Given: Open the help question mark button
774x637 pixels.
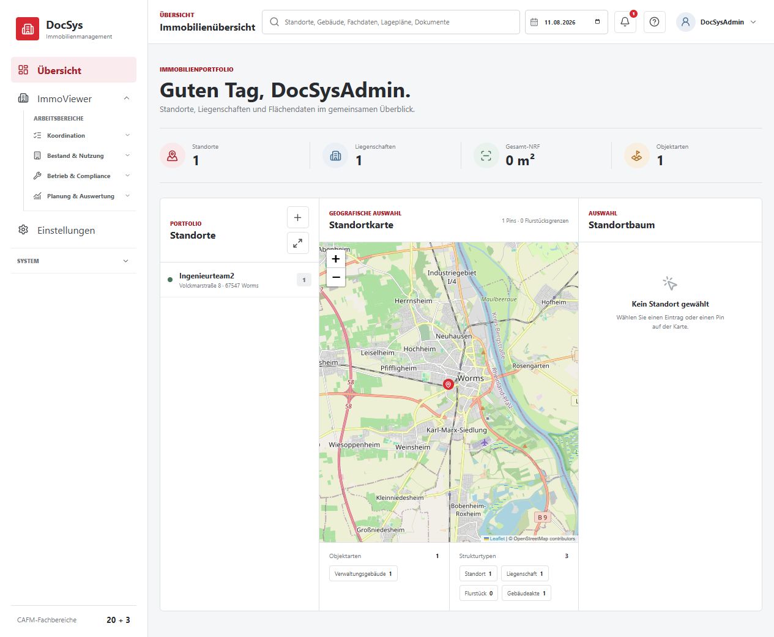Looking at the screenshot, I should tap(654, 22).
